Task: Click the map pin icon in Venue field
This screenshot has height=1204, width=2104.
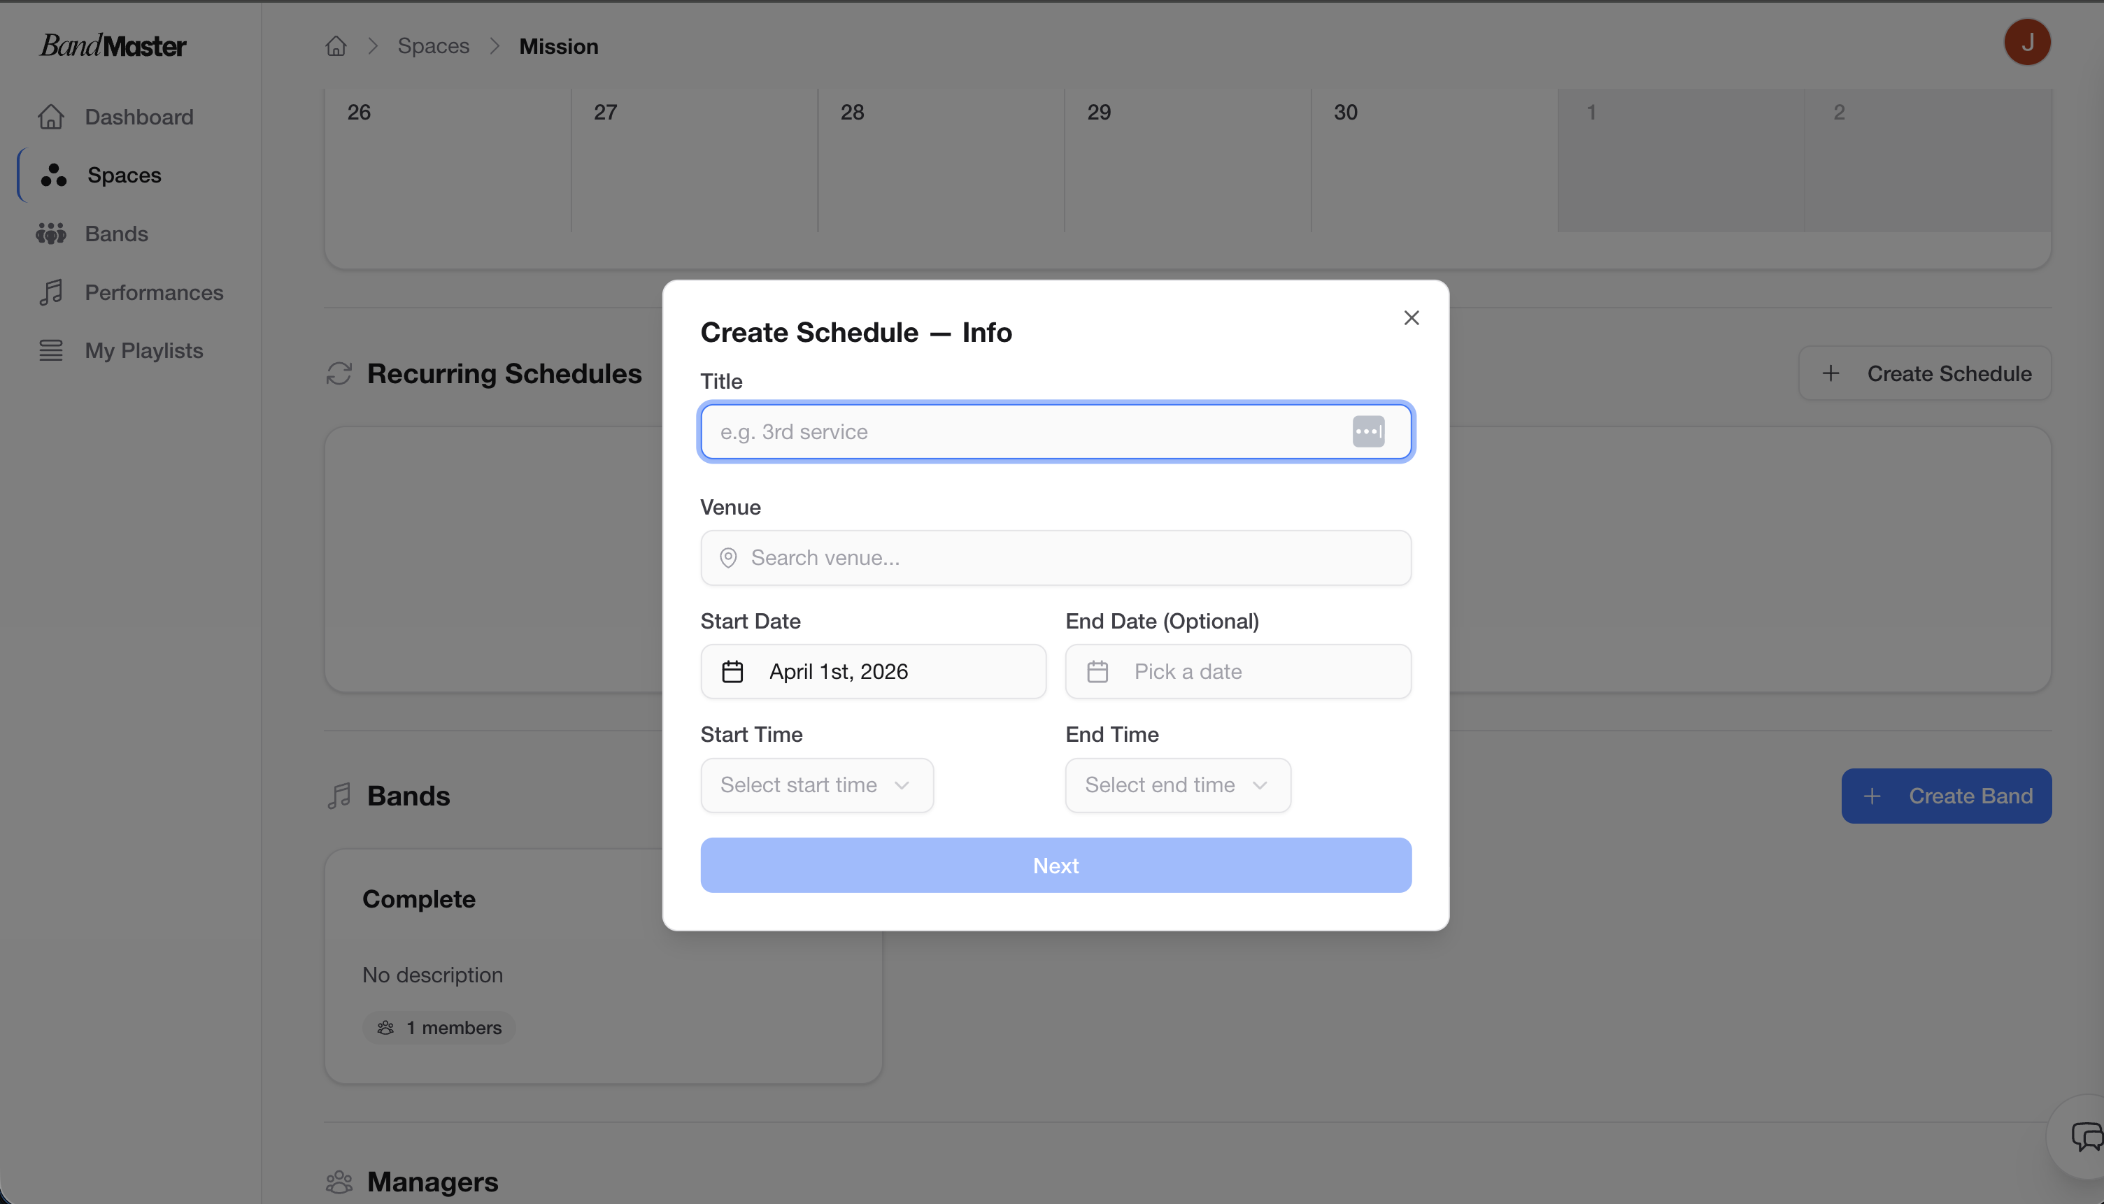Action: (x=728, y=558)
